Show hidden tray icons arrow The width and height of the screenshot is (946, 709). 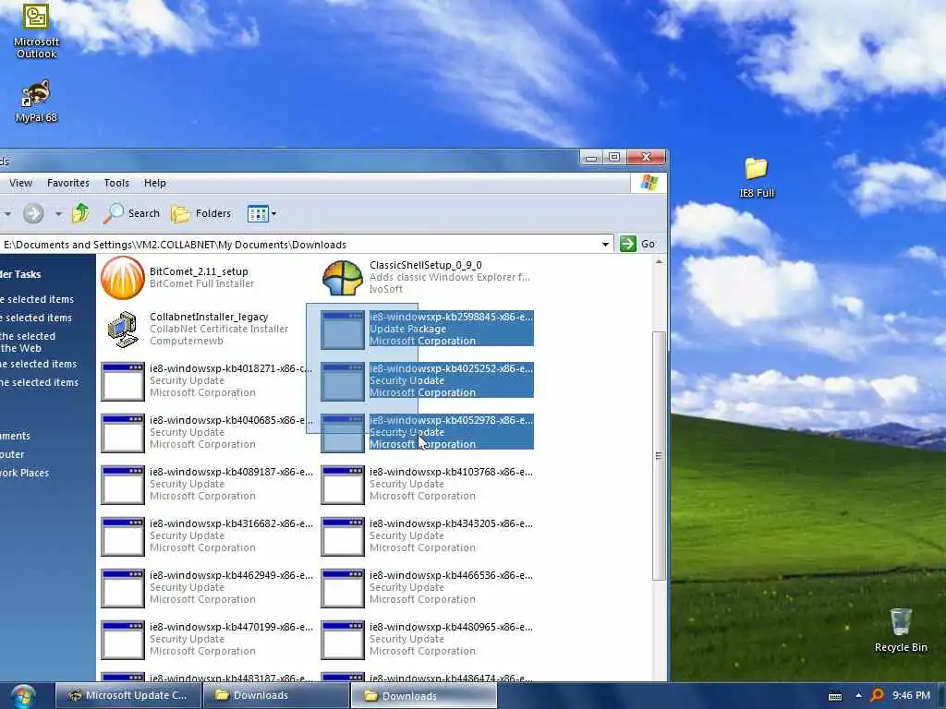(x=858, y=695)
